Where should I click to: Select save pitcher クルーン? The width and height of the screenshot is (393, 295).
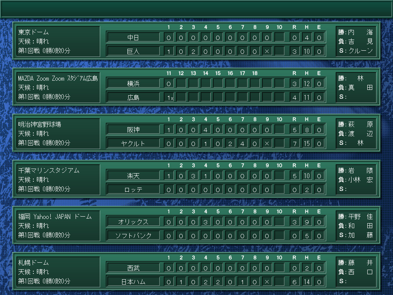[x=360, y=51]
